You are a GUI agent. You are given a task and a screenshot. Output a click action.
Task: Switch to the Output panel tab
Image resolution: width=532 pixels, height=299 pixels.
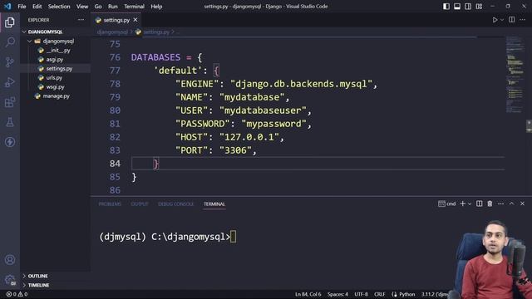140,204
